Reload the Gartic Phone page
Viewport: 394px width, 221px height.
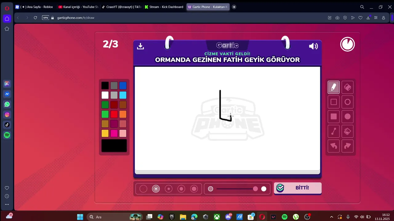pos(35,18)
